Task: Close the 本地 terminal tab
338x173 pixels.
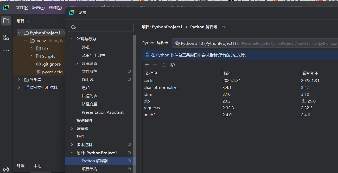Action: pyautogui.click(x=47, y=166)
